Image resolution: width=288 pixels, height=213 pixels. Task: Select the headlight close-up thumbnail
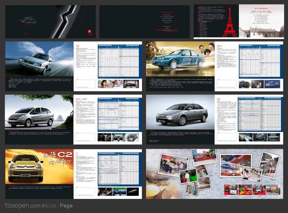[245, 137]
